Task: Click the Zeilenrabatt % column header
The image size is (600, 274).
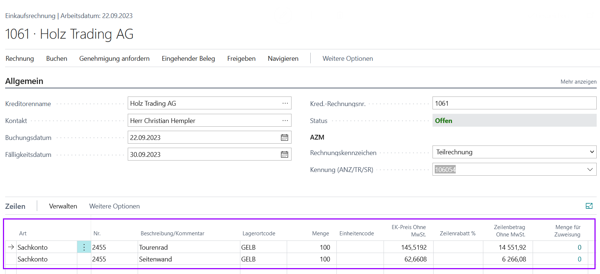Action: 458,233
